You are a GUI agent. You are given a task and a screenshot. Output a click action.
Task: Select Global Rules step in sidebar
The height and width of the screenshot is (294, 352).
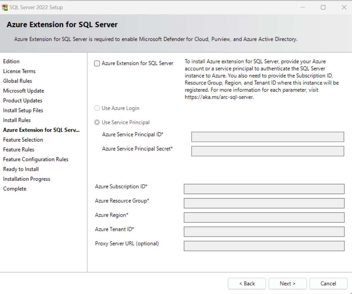pos(17,81)
